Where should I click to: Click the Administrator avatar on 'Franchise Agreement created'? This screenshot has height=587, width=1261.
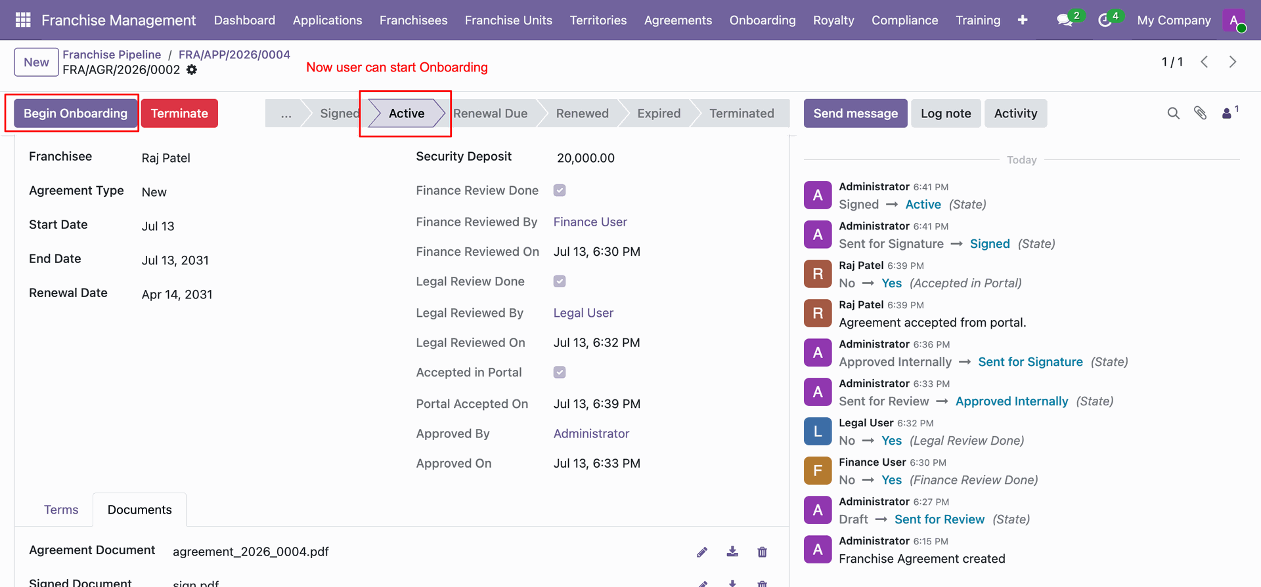coord(818,550)
